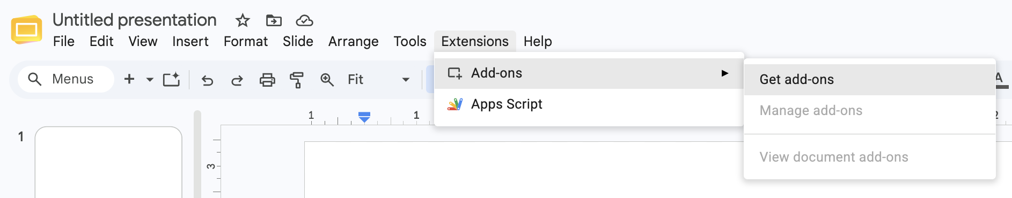Rename the Untitled presentation title

tap(135, 20)
